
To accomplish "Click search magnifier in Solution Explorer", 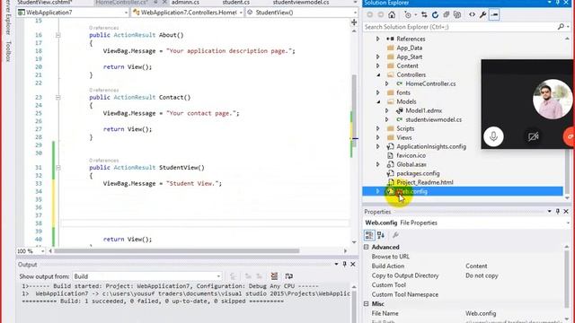I will click(x=561, y=27).
